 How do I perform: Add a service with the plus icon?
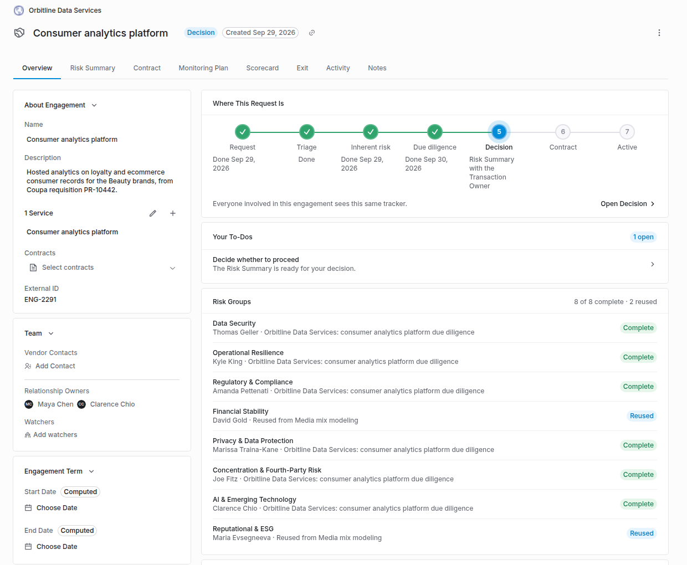pos(173,213)
